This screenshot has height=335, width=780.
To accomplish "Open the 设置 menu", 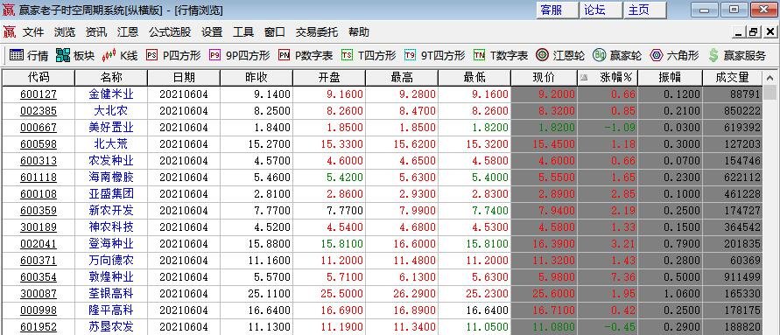I will [212, 32].
